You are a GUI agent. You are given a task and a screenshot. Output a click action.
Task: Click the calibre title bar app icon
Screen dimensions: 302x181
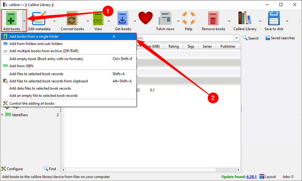coord(5,4)
